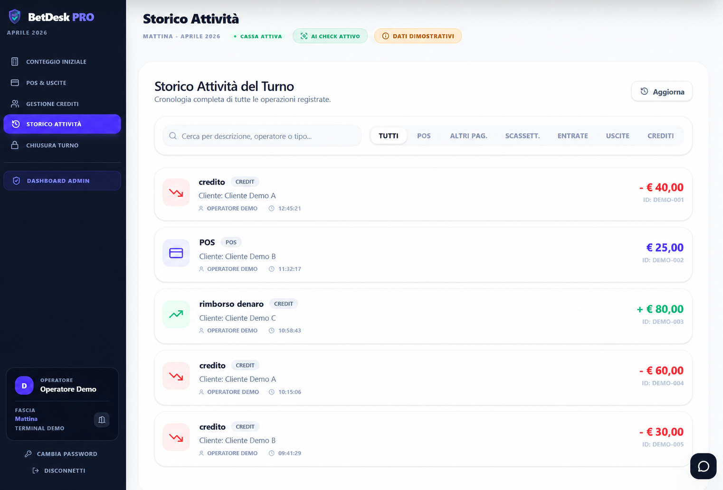Click the red down-trend icon for DEMO-001

click(x=176, y=192)
